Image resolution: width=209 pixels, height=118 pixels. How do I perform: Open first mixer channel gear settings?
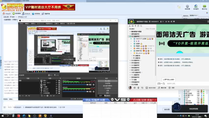pyautogui.click(x=94, y=85)
